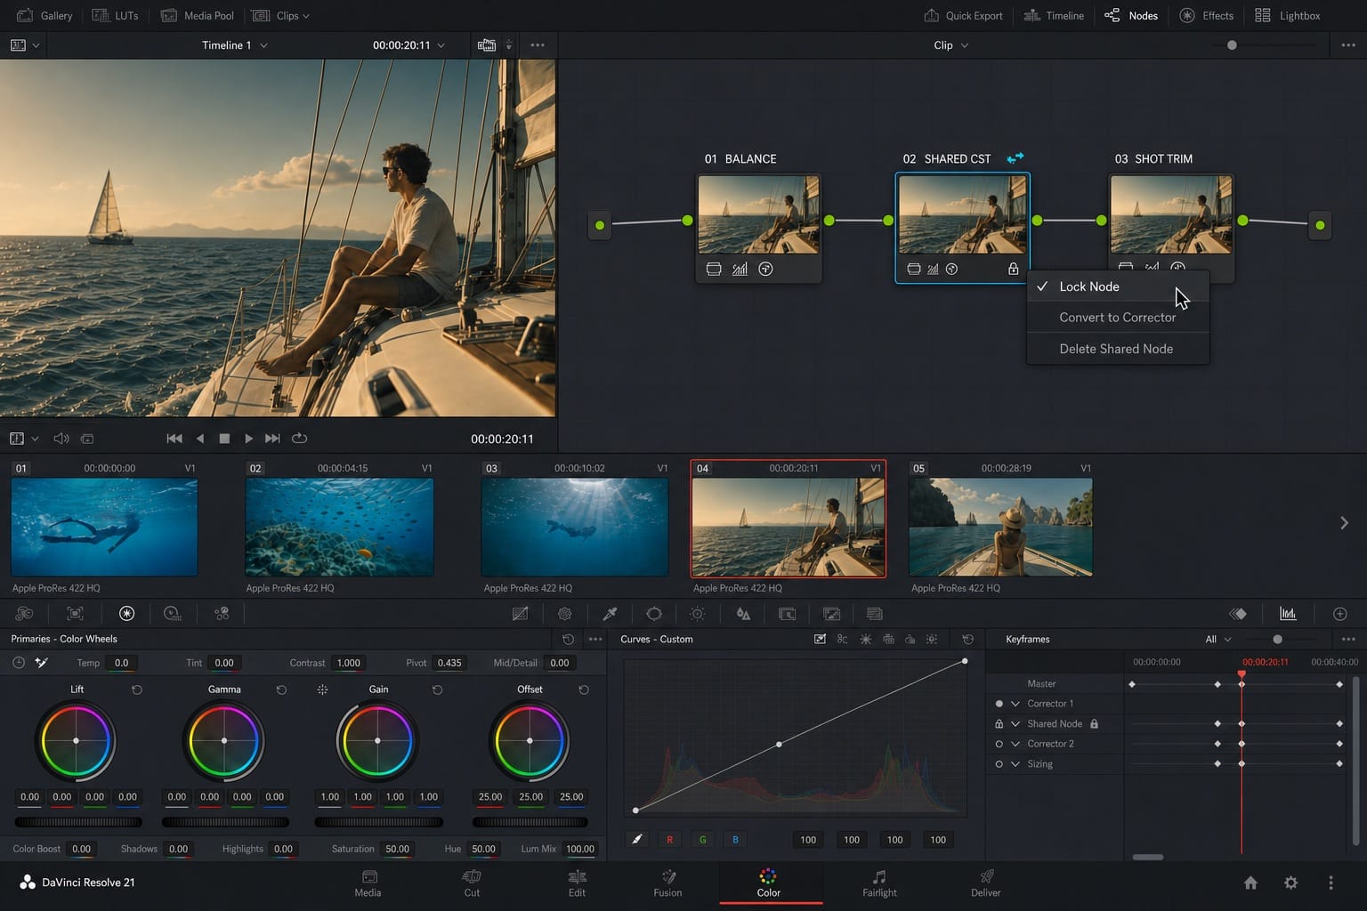Choose Delete Shared Node
1367x911 pixels.
(1117, 349)
